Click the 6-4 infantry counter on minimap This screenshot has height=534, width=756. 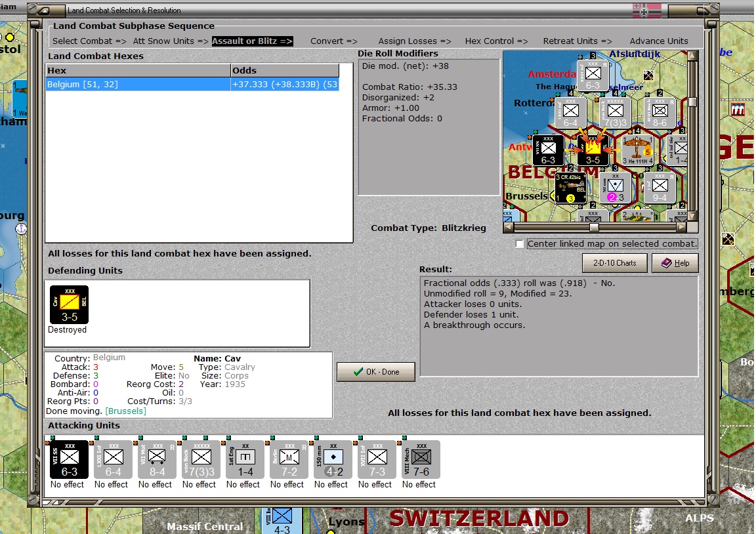pos(570,113)
